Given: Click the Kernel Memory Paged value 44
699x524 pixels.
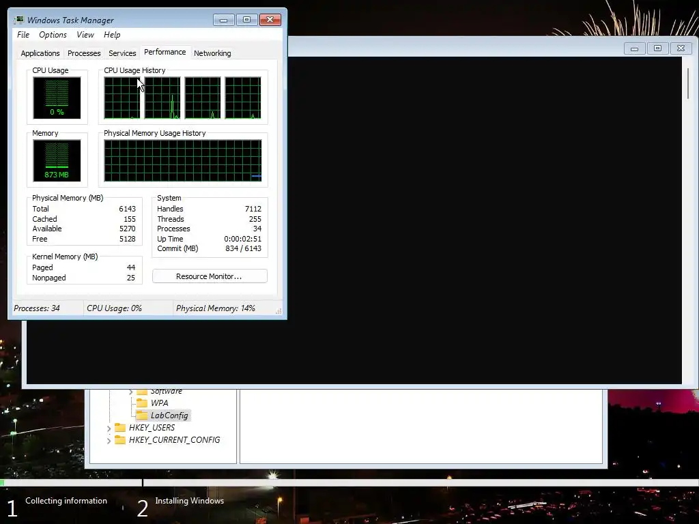Looking at the screenshot, I should [130, 267].
